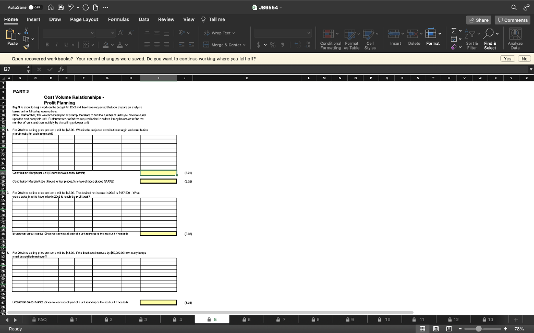Open the JB6554 title dropdown
The height and width of the screenshot is (333, 534).
point(281,7)
